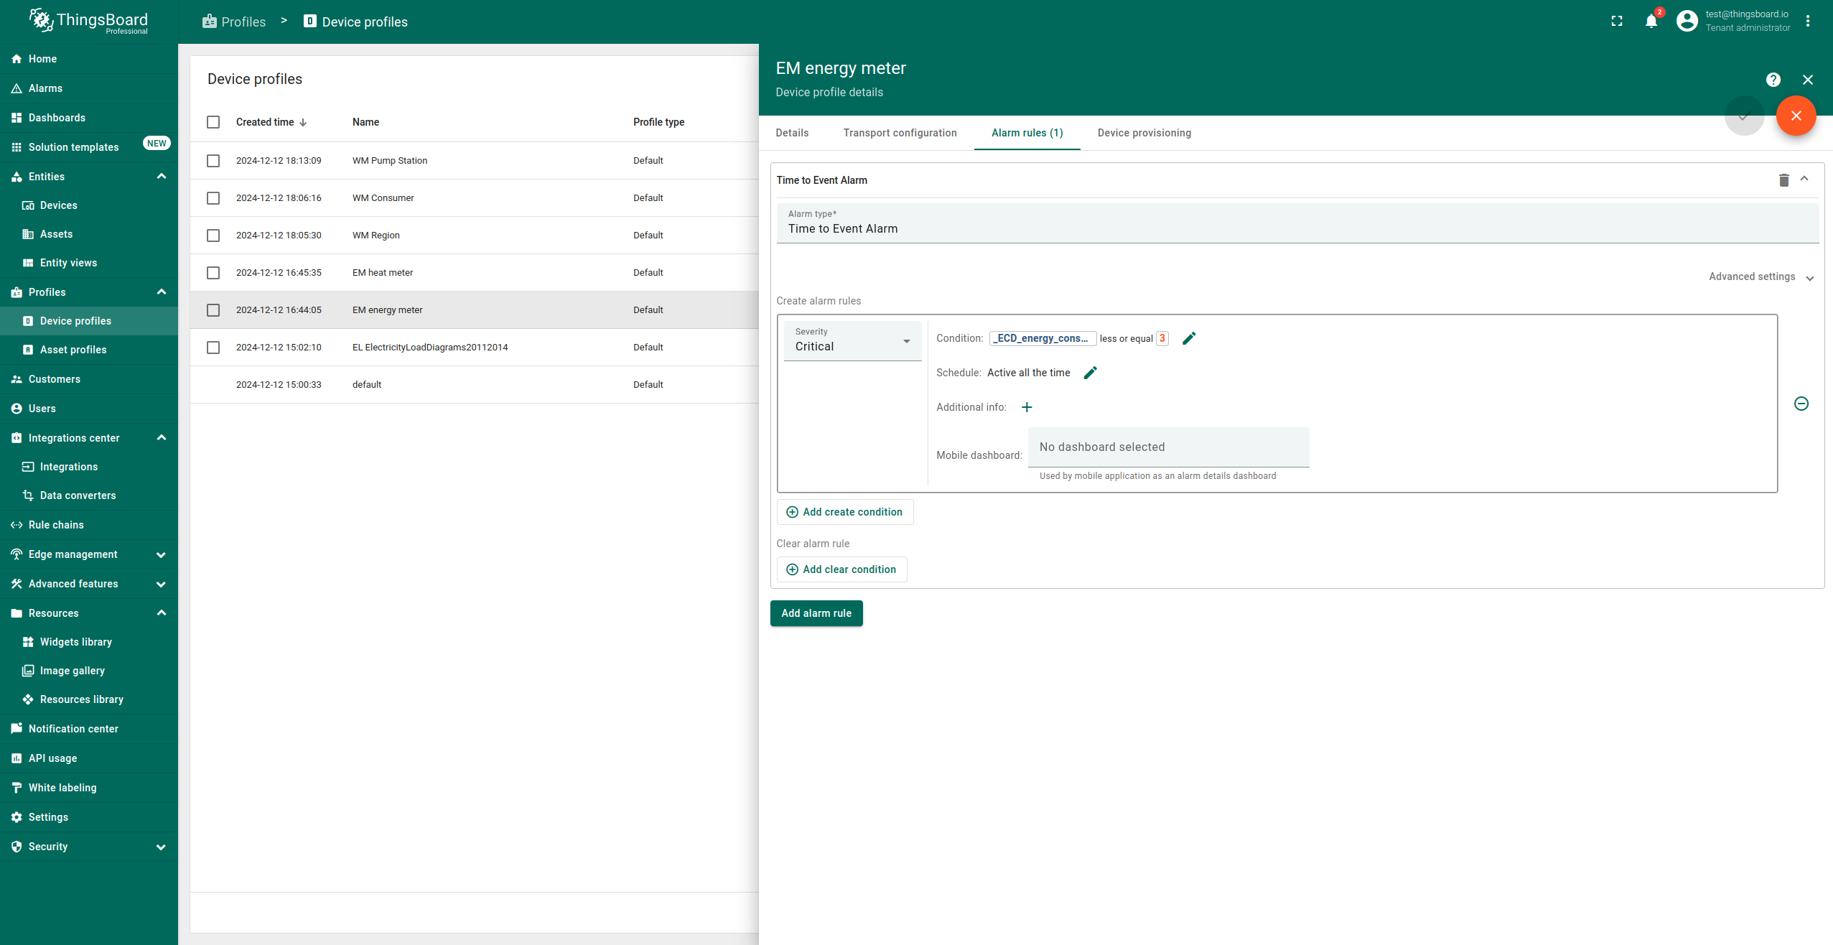Toggle the select-all profiles checkbox
Viewport: 1833px width, 945px height.
click(x=213, y=122)
